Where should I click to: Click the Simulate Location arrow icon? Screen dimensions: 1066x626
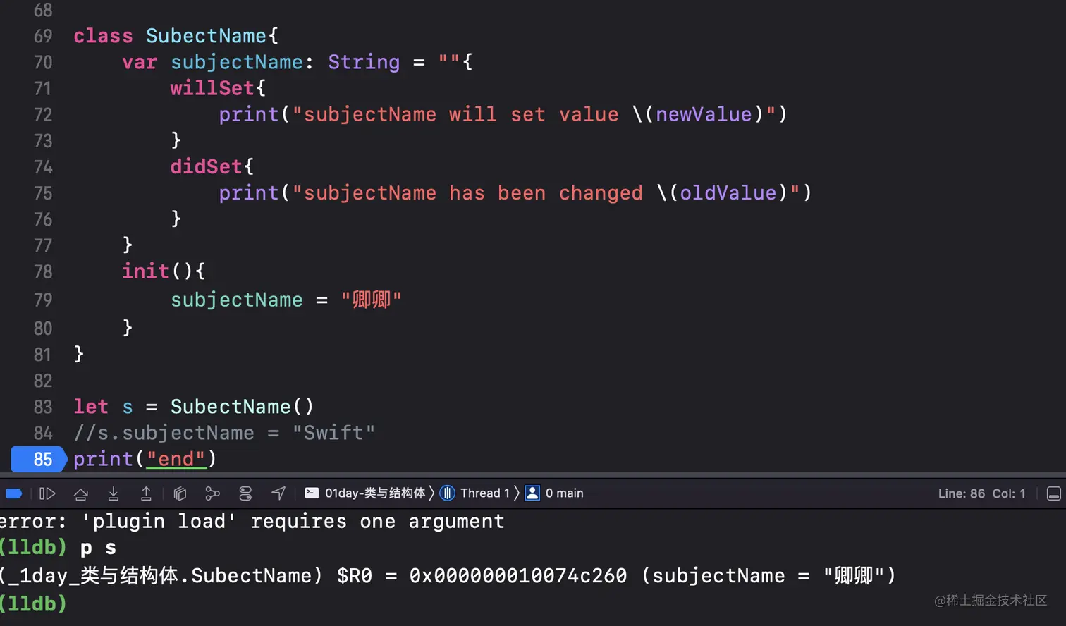click(x=278, y=493)
